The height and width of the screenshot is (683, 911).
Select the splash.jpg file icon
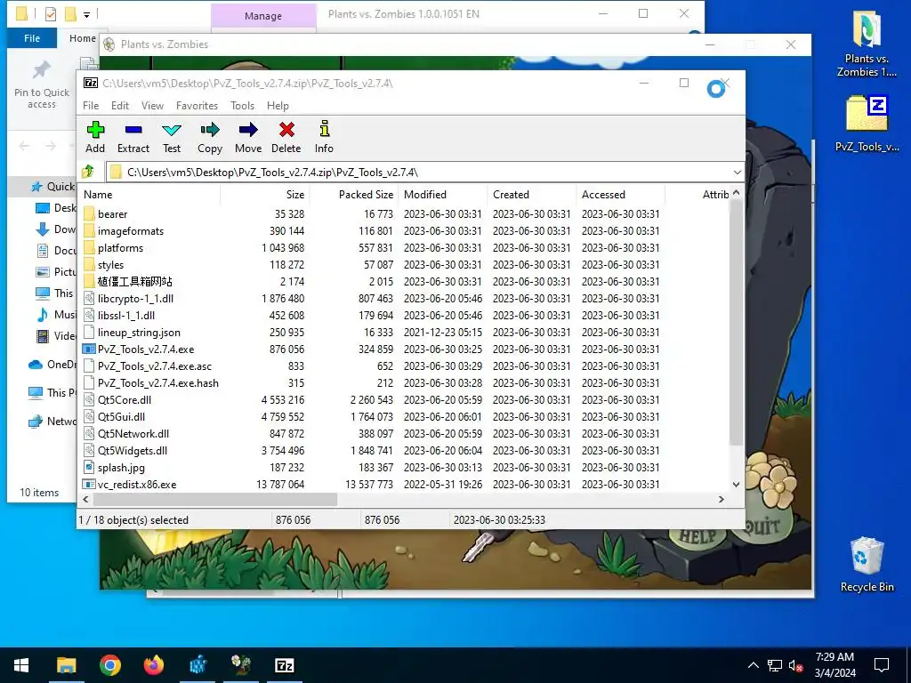click(89, 468)
